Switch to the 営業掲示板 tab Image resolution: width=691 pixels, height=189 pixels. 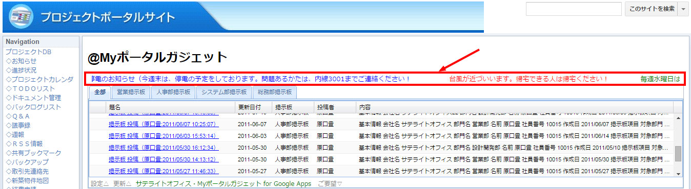pos(131,92)
